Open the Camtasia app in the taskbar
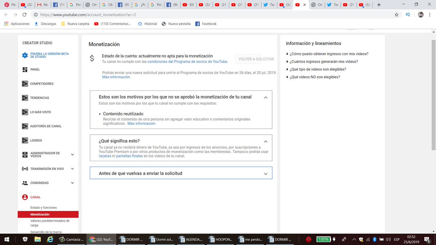 pyautogui.click(x=71, y=240)
